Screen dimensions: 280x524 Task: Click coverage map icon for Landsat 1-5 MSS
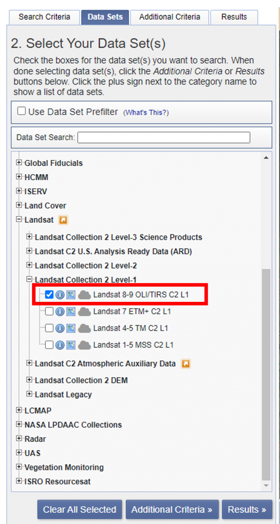click(71, 345)
